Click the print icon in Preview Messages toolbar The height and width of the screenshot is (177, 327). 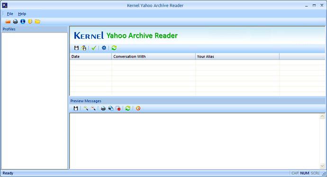[x=103, y=108]
